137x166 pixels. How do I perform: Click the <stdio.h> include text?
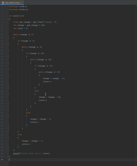pyautogui.click(x=23, y=10)
